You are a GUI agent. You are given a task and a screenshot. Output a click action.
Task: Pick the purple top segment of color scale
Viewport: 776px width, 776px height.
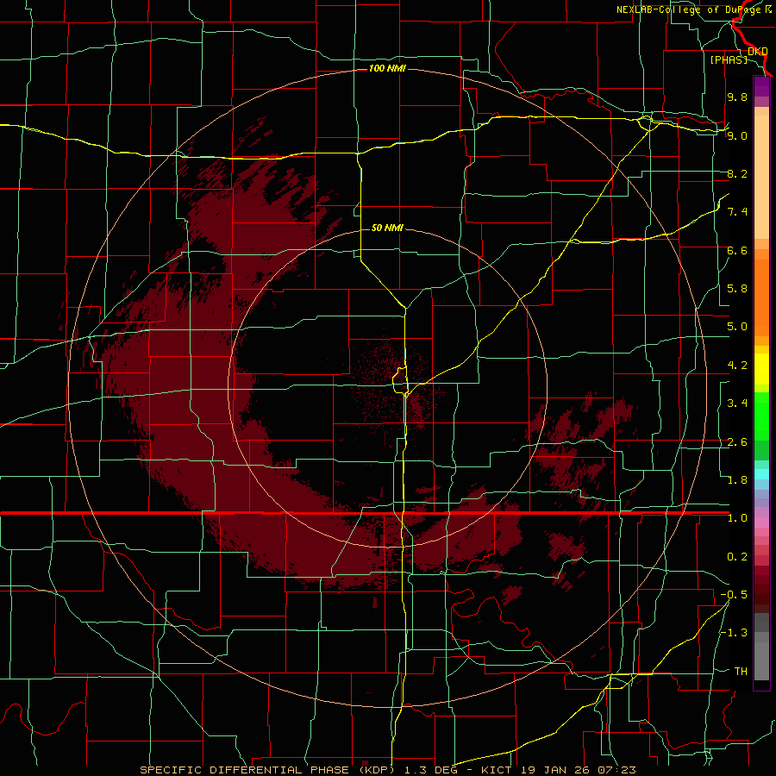point(761,87)
